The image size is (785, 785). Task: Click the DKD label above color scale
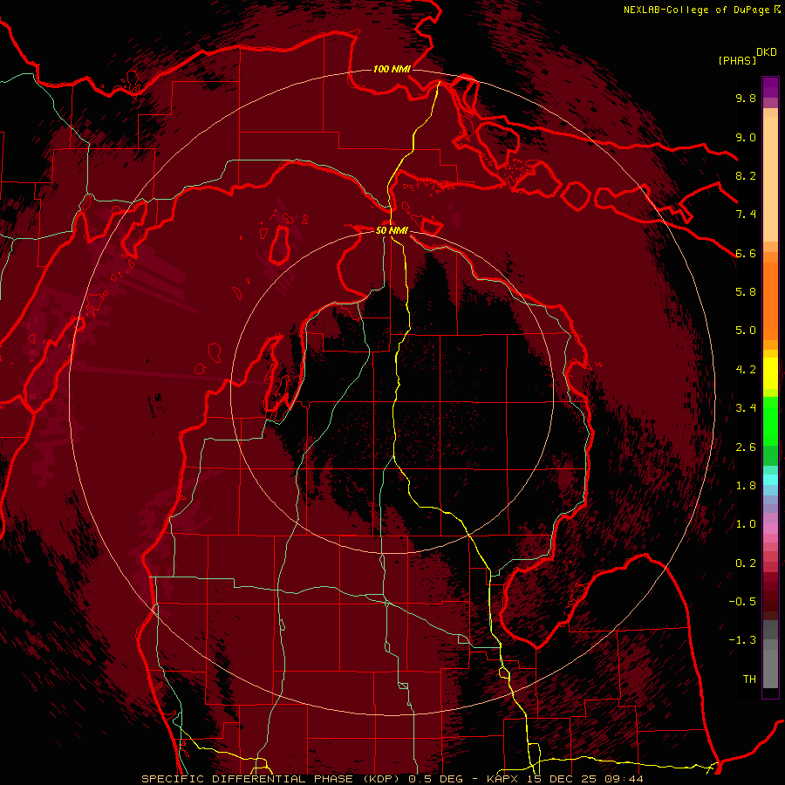coord(767,52)
